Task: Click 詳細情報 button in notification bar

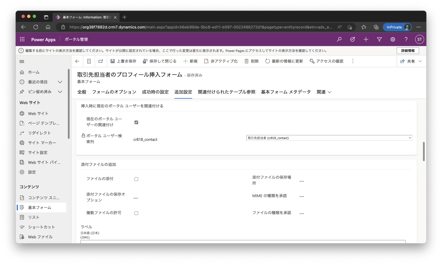Action: click(x=408, y=50)
